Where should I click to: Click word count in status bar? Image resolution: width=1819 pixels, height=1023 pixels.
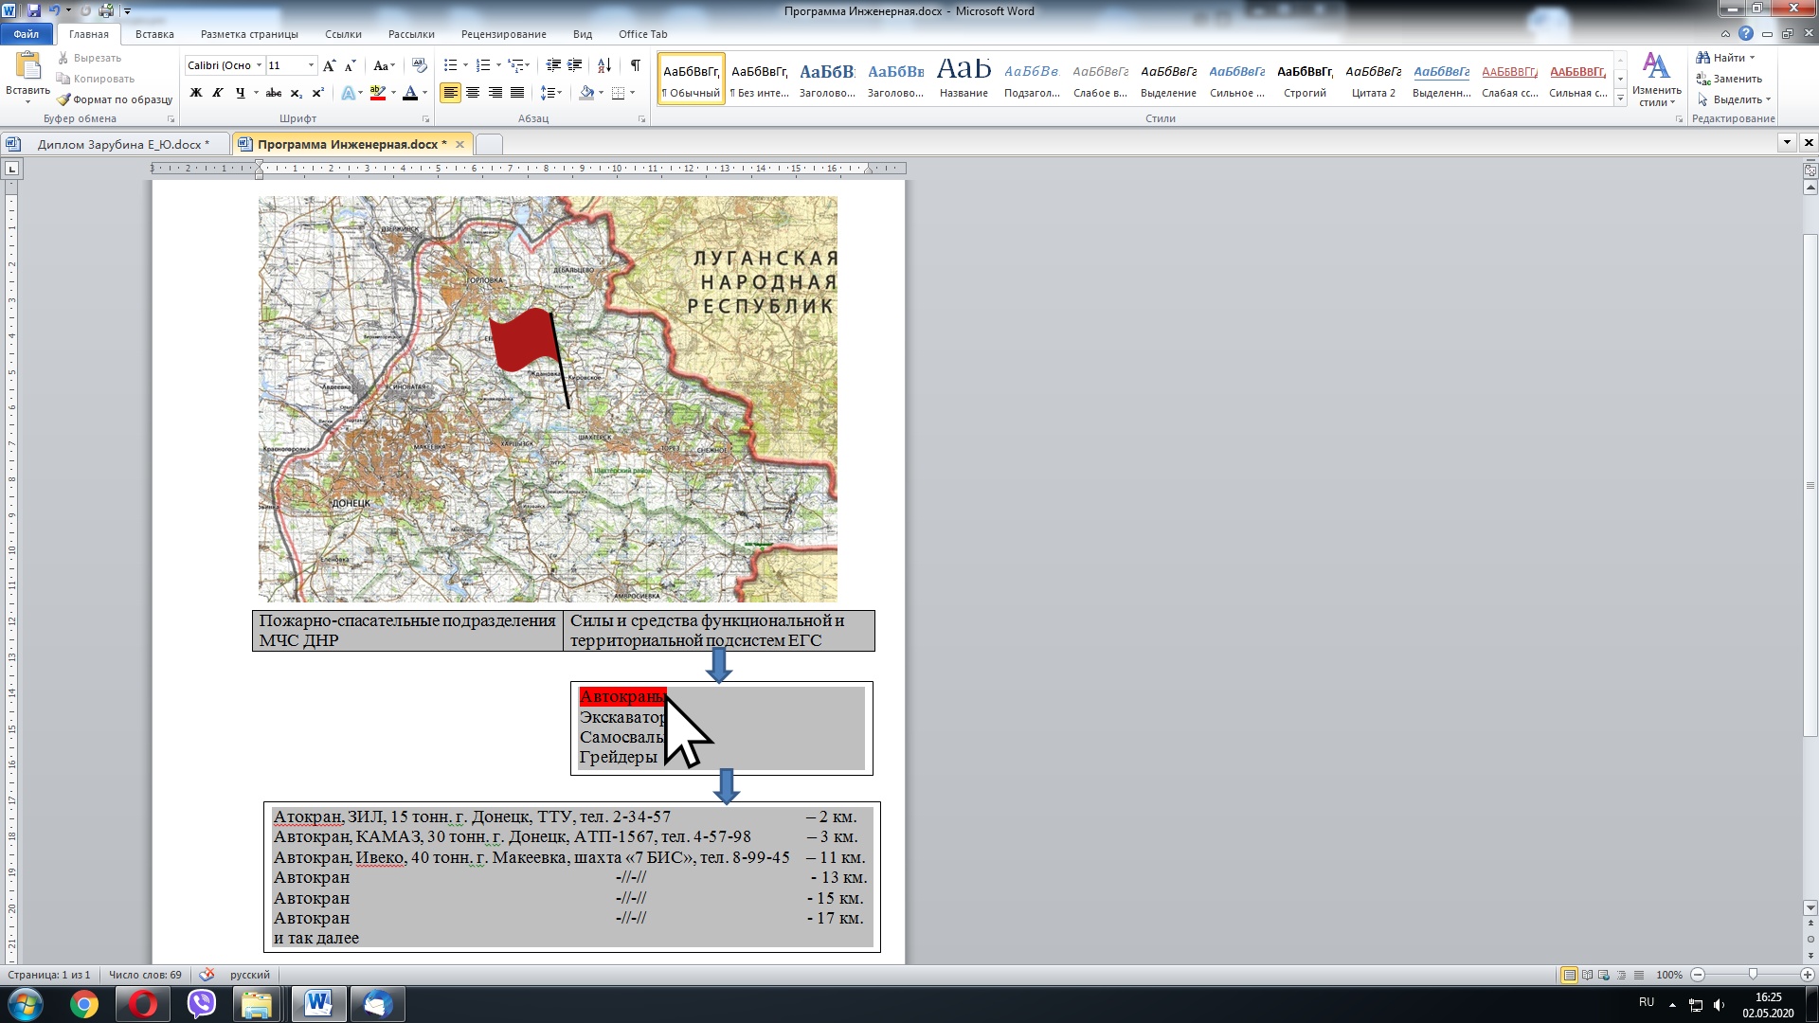click(145, 975)
